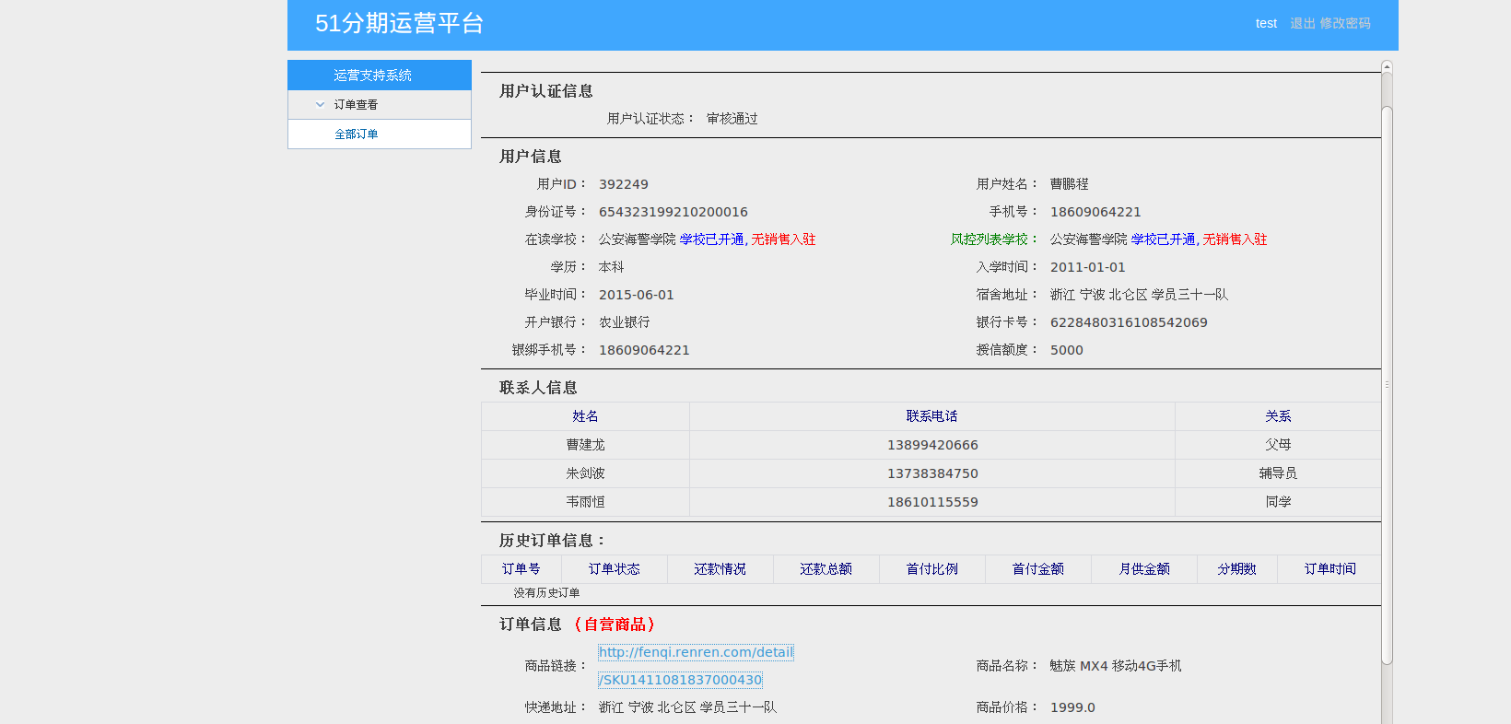Image resolution: width=1511 pixels, height=724 pixels.
Task: Click enrollment date 2011-01-01
Action: point(1088,267)
